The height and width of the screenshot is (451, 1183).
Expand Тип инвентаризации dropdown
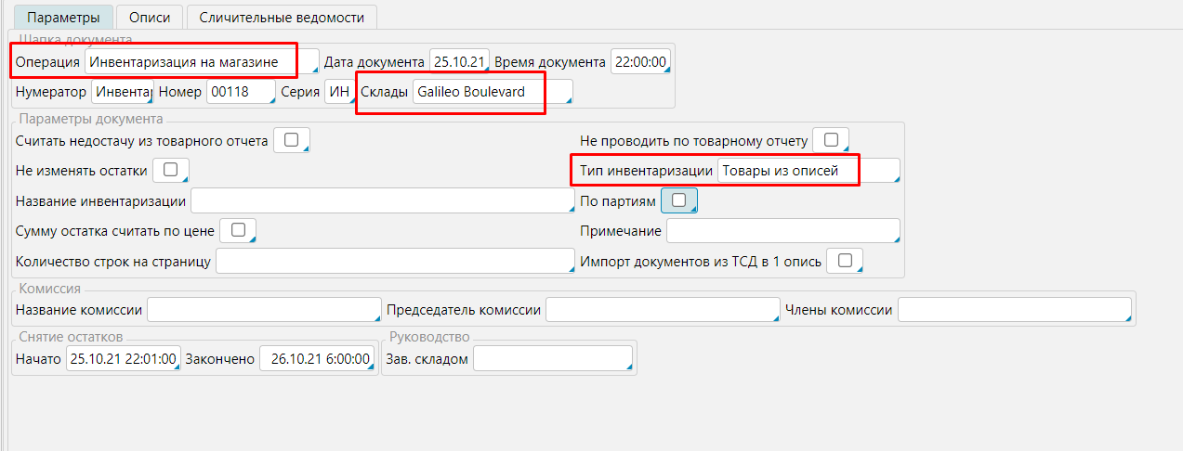pos(808,171)
